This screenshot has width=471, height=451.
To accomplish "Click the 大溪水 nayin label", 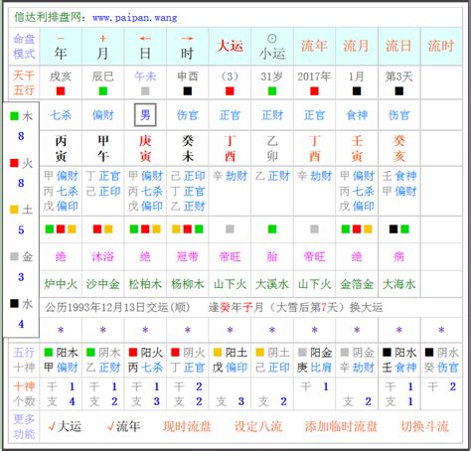I will (x=272, y=284).
